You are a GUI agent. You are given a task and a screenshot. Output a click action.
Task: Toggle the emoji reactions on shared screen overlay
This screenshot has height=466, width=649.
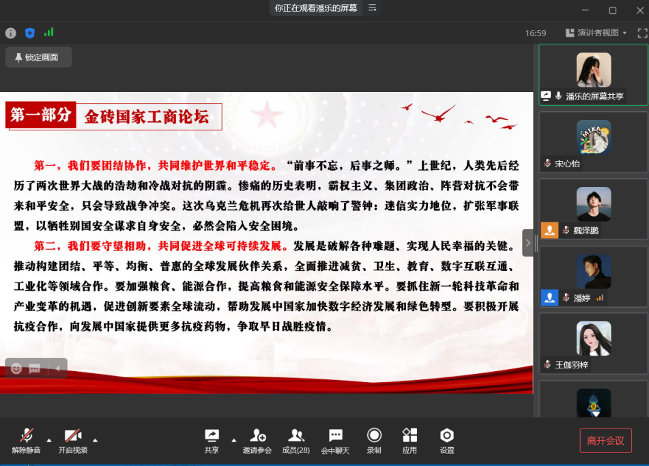pos(15,368)
